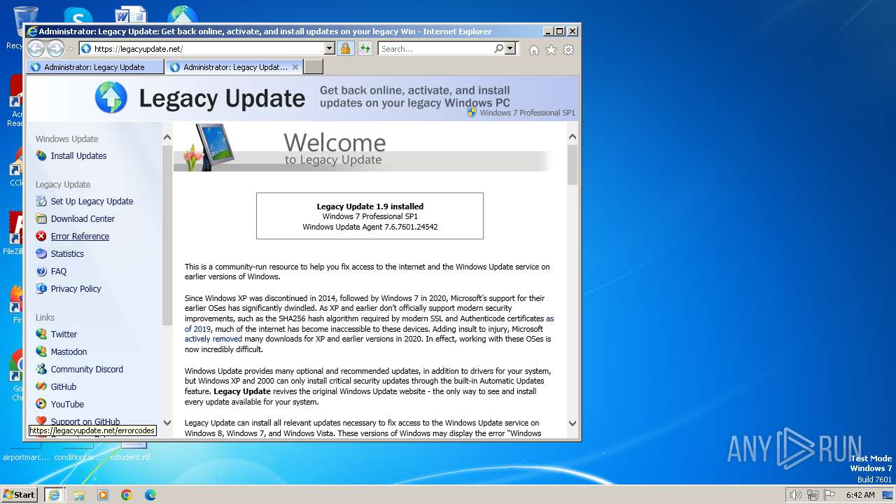The width and height of the screenshot is (896, 504).
Task: Launch Chrome from the taskbar
Action: (127, 495)
